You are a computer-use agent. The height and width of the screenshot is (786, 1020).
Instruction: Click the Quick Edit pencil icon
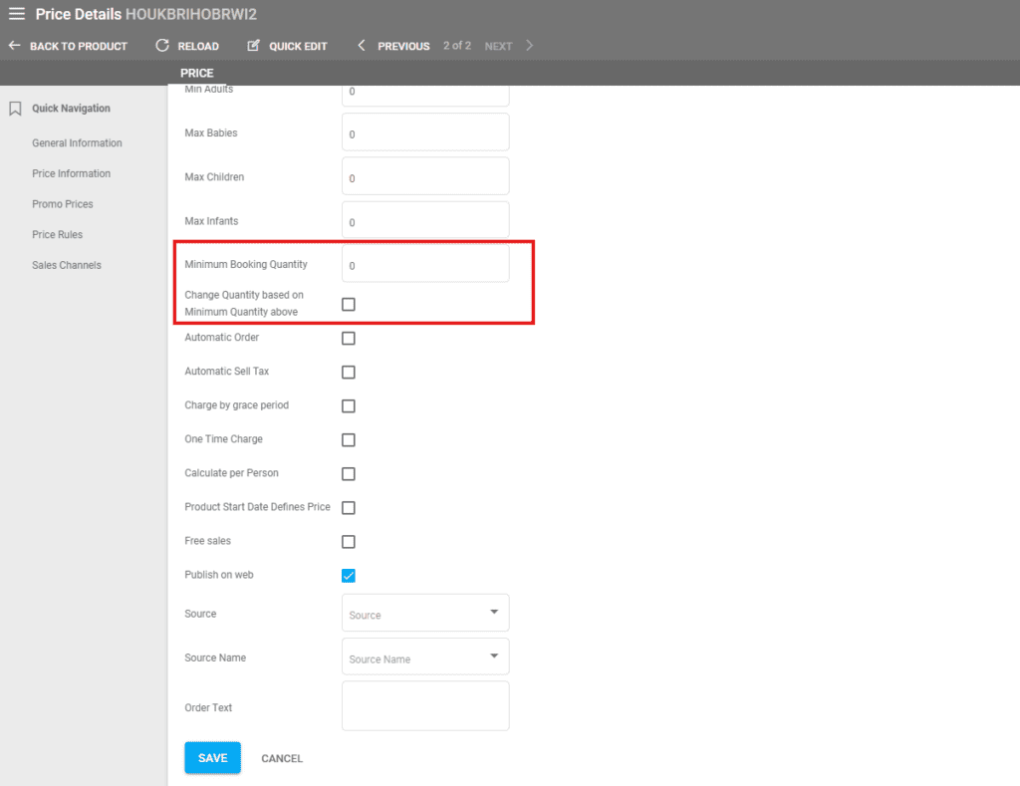coord(253,46)
